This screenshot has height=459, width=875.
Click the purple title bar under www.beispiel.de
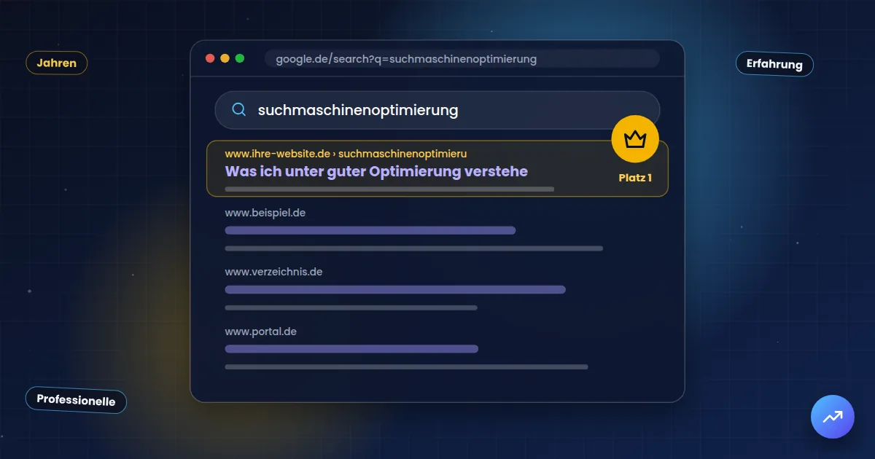(x=370, y=230)
